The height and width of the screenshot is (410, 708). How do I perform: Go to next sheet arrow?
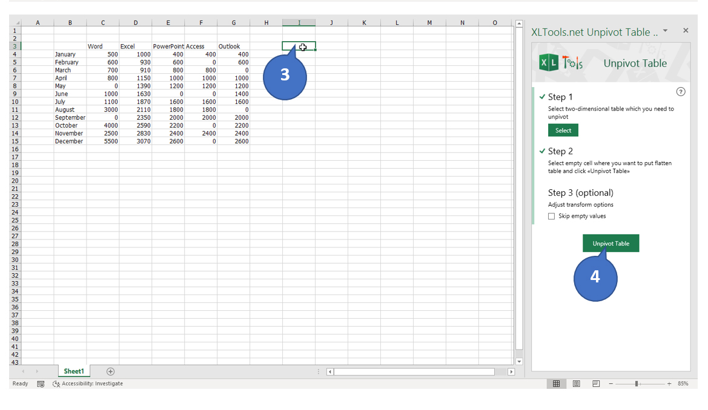tap(37, 371)
